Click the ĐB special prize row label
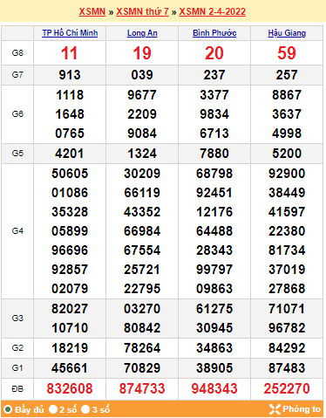The height and width of the screenshot is (418, 326). pos(17,388)
